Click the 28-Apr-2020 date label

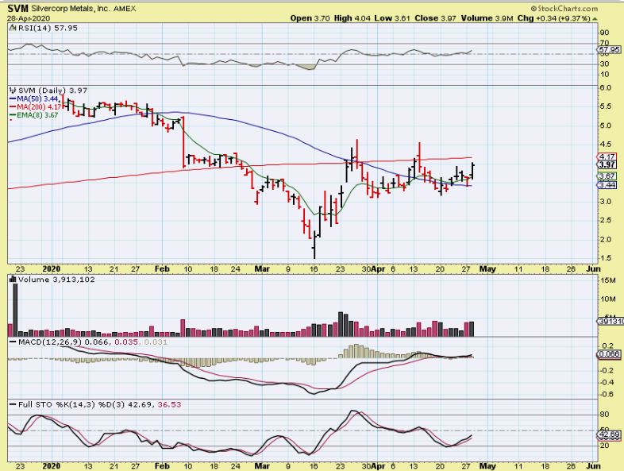point(28,18)
